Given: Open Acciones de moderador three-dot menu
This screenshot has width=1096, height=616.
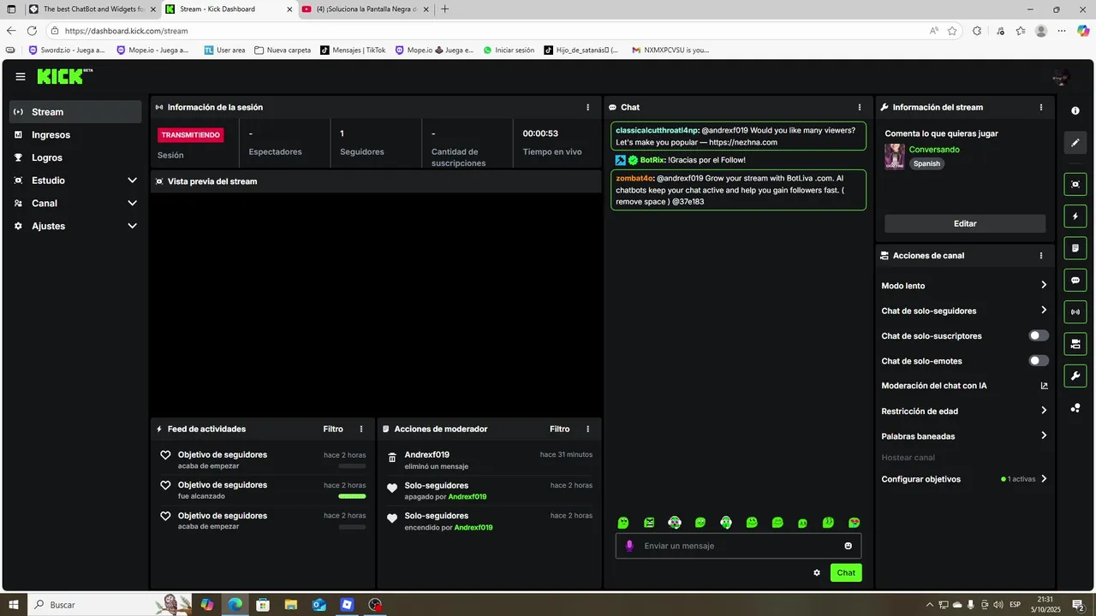Looking at the screenshot, I should tap(587, 429).
